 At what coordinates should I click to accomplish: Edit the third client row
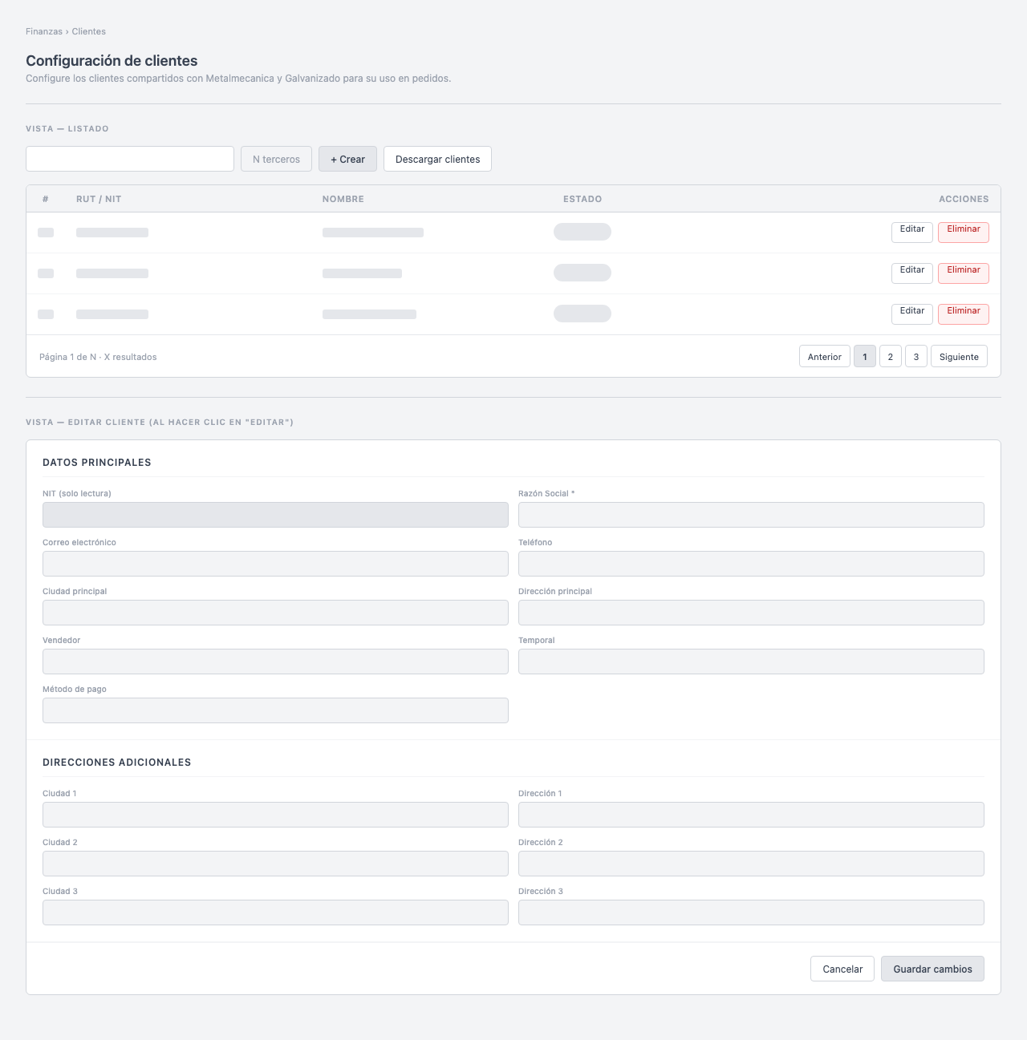tap(911, 314)
